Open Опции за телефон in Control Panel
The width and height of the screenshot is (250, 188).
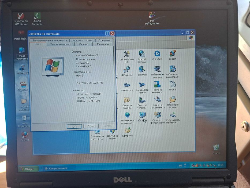tap(142, 103)
